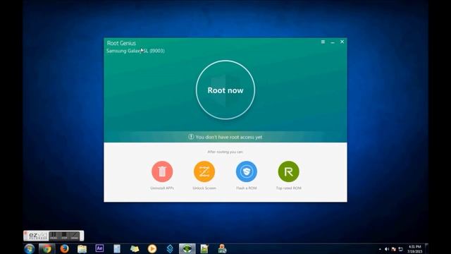Stop the ezvid recording
451x254 pixels.
[64, 236]
